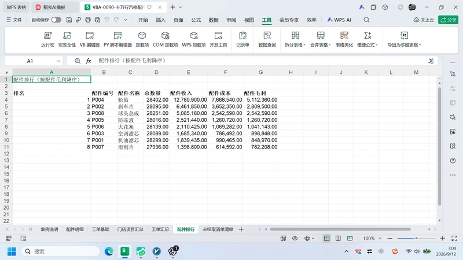
Task: Open the 会员专享 tab
Action: pyautogui.click(x=289, y=20)
